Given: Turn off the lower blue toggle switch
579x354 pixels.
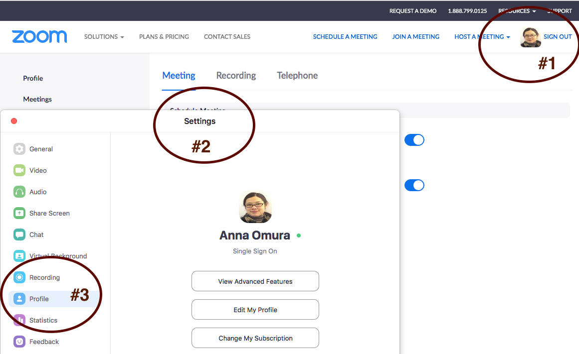Looking at the screenshot, I should [x=414, y=185].
